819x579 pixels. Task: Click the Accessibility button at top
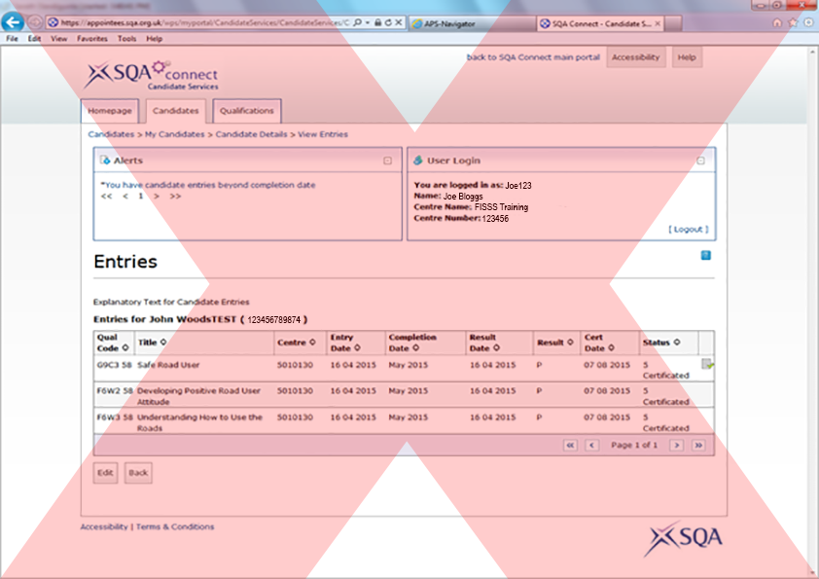636,57
